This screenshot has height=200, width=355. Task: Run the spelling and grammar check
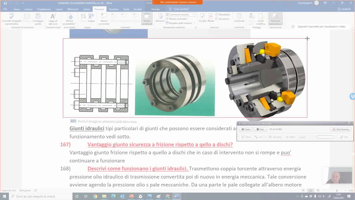(x=11, y=19)
